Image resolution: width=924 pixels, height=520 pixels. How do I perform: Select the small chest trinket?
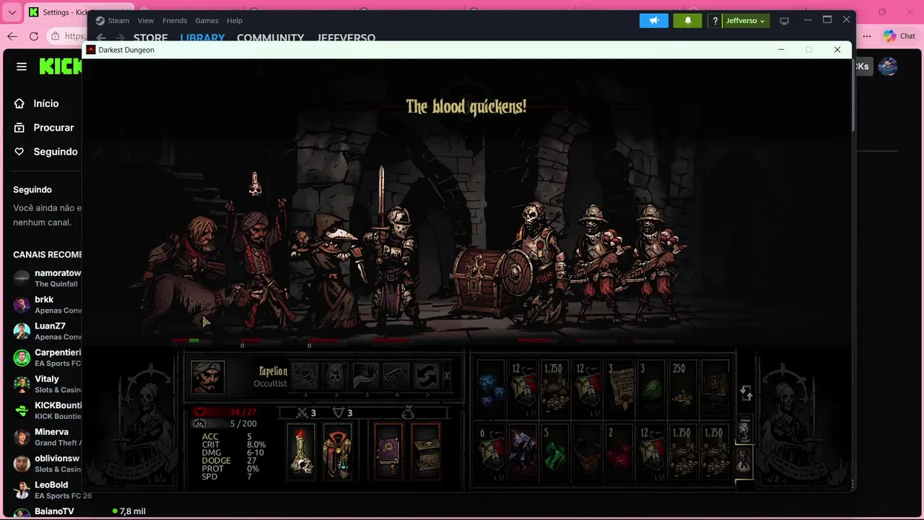pyautogui.click(x=425, y=450)
